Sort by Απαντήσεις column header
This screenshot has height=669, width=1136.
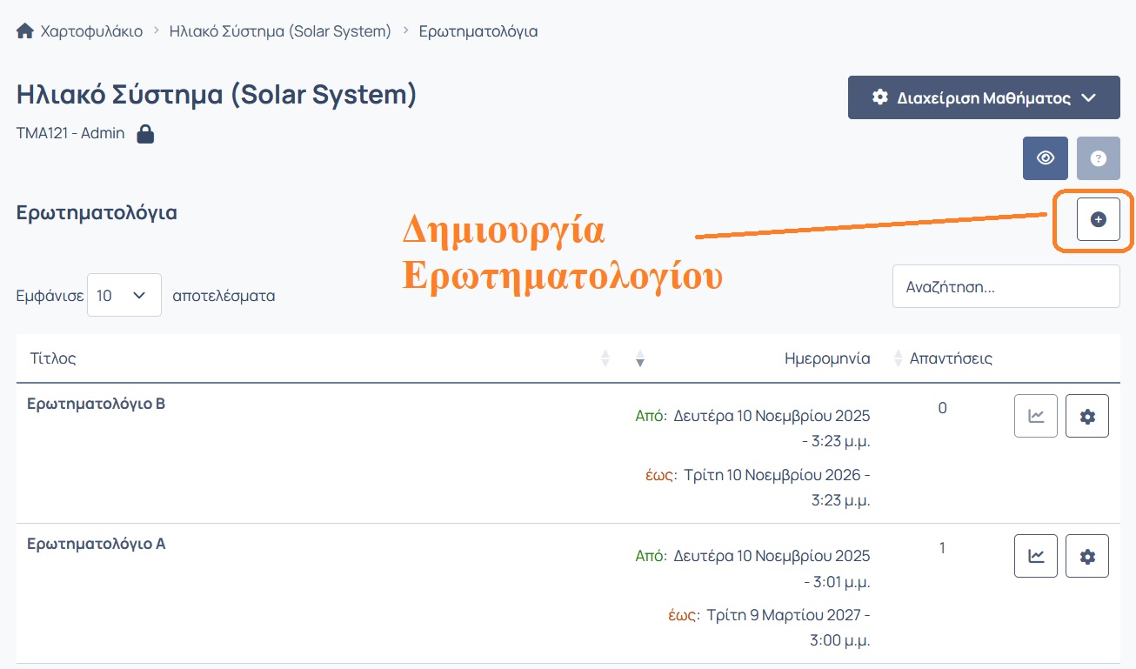(950, 358)
